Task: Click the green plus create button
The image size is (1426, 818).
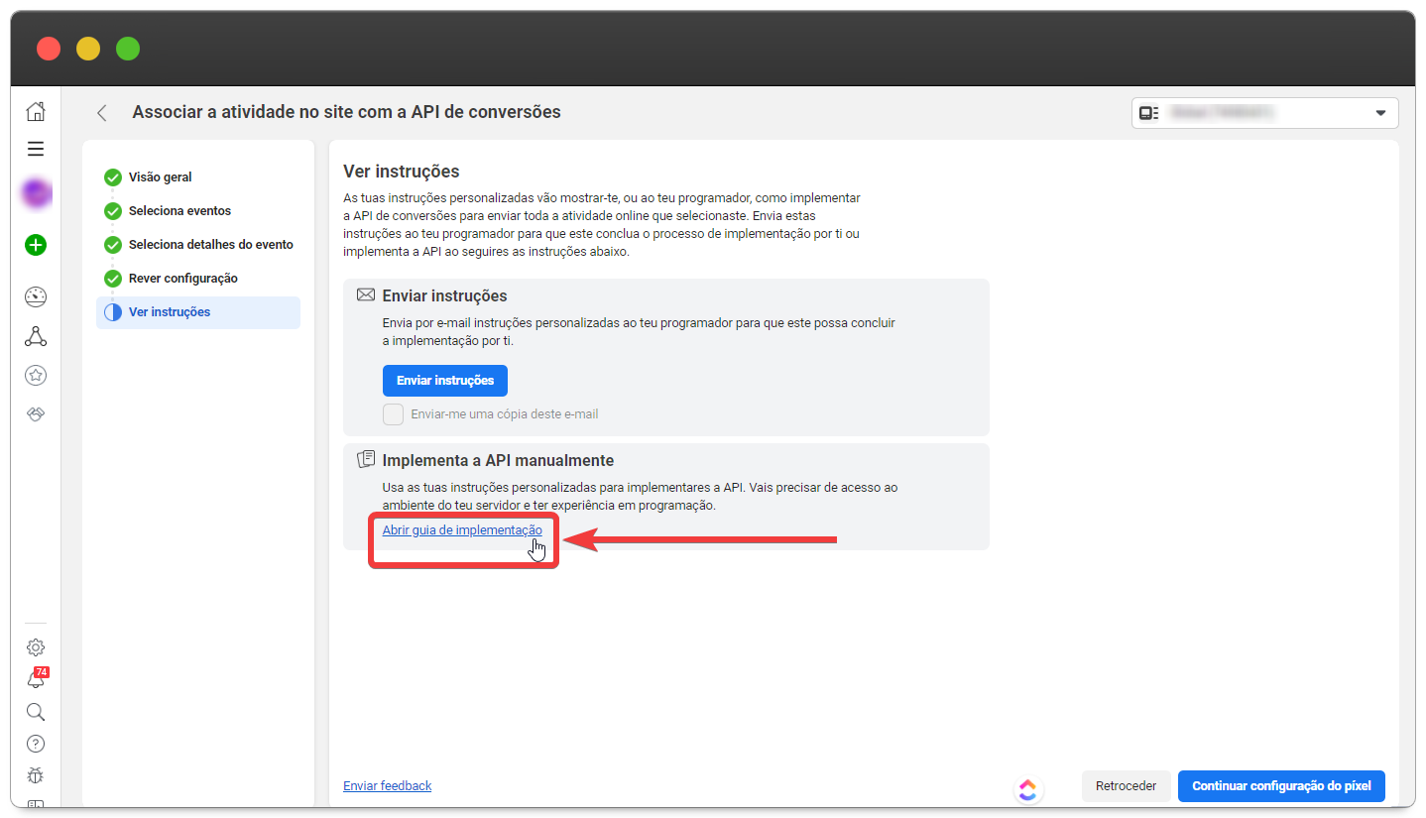Action: (36, 245)
